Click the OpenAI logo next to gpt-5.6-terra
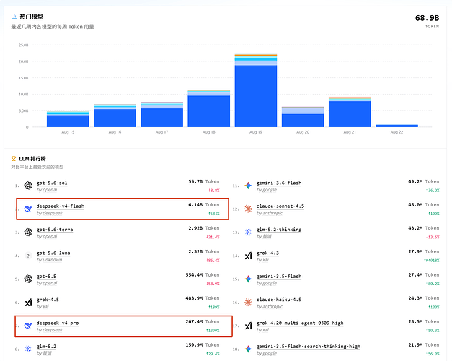The height and width of the screenshot is (361, 452). 28,232
